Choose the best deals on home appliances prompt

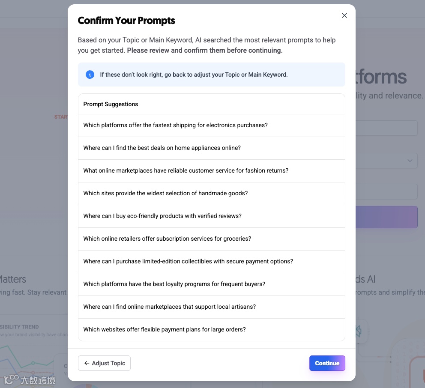point(162,148)
